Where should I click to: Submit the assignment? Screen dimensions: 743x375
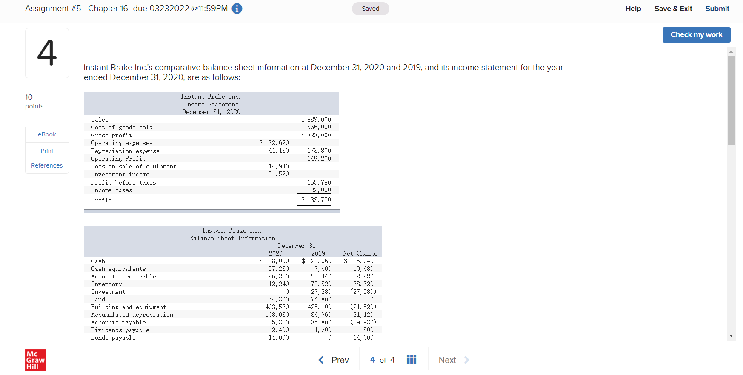coord(717,9)
